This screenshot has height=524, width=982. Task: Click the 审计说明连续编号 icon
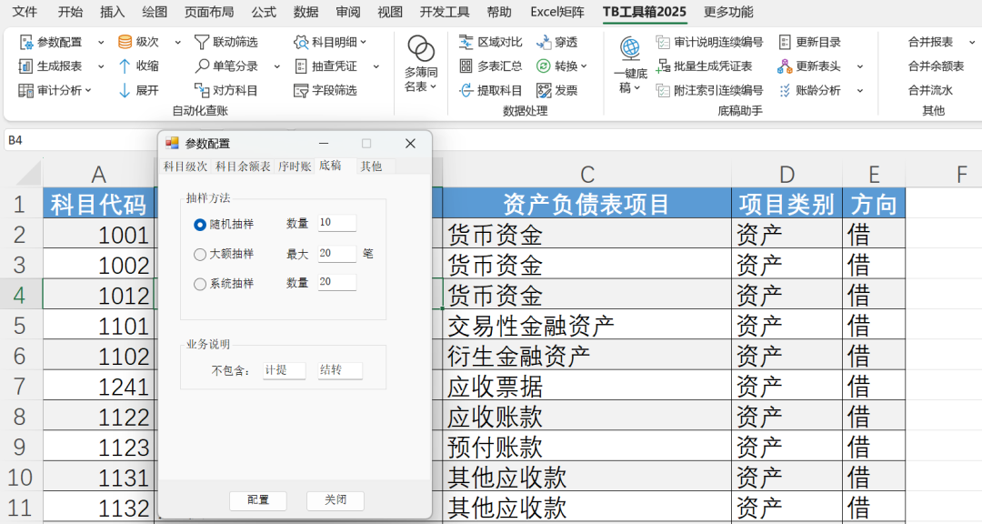point(663,42)
